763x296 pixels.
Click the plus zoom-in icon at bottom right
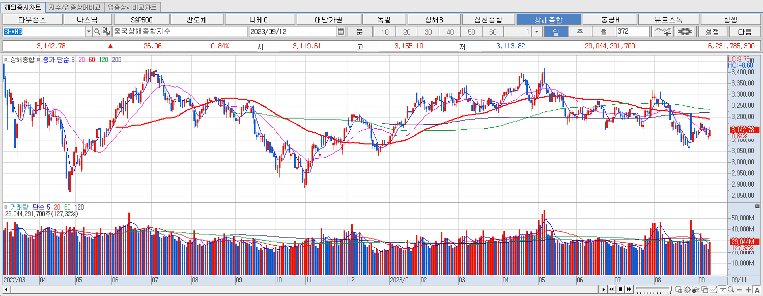[x=748, y=290]
